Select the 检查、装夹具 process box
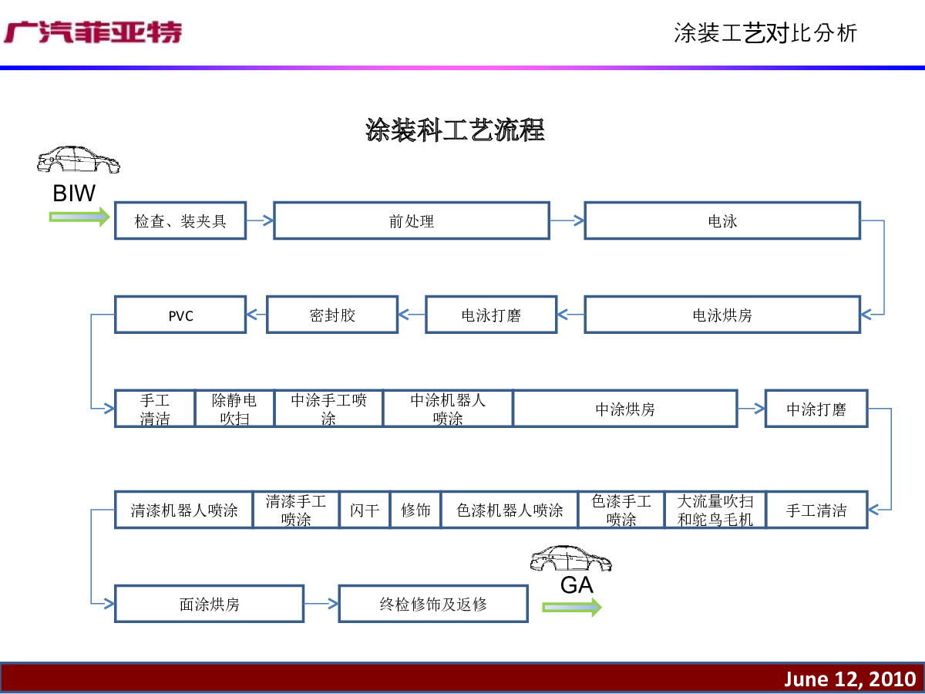Image resolution: width=925 pixels, height=694 pixels. 180,221
